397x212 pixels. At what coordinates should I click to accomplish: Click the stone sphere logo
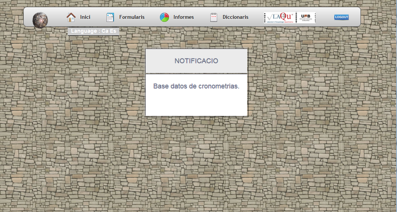[x=40, y=20]
